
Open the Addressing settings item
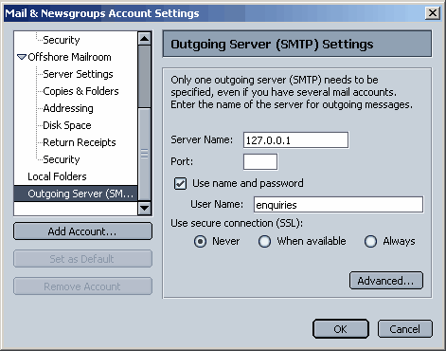click(x=68, y=108)
